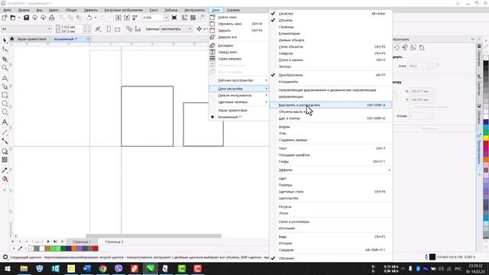
Task: Click the status bar gear icon
Action: (x=5, y=257)
